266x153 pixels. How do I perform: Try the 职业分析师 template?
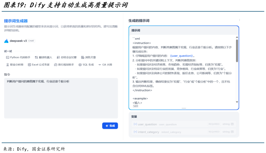pos(15,65)
